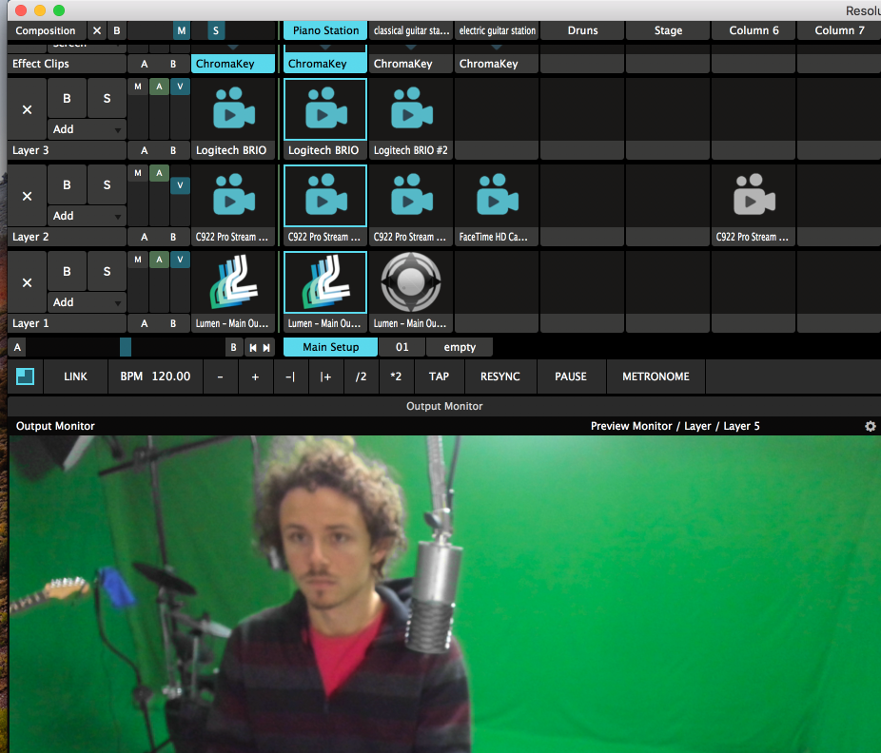
Task: Open the Add dropdown on Layer 1
Action: point(88,302)
